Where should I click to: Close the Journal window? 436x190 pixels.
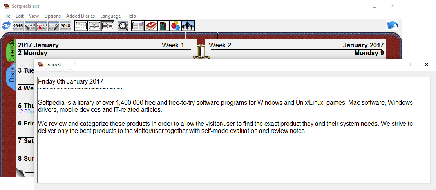point(426,65)
